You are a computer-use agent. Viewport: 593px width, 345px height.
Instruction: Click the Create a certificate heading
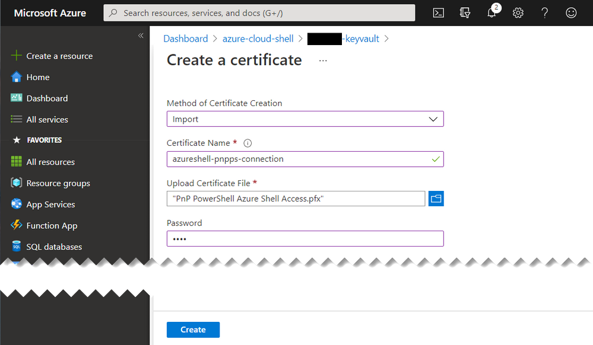point(234,60)
